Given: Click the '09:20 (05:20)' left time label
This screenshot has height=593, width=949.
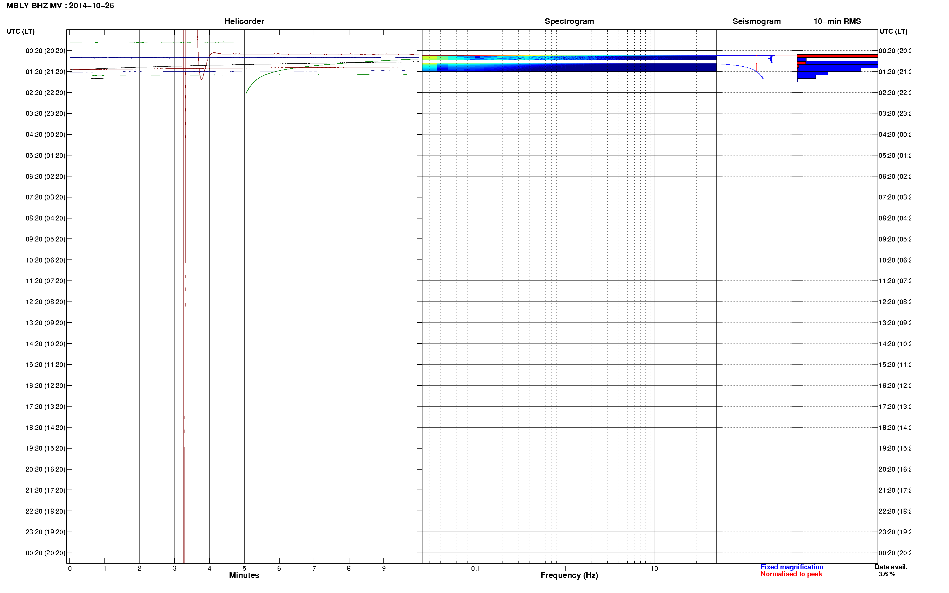Looking at the screenshot, I should coord(45,239).
